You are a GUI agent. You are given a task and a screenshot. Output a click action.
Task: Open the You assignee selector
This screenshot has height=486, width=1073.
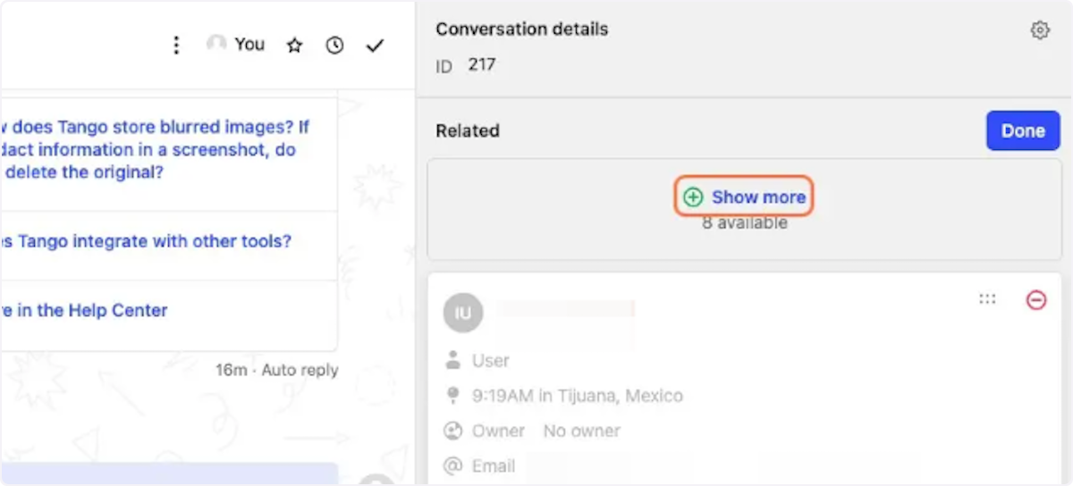tap(235, 44)
